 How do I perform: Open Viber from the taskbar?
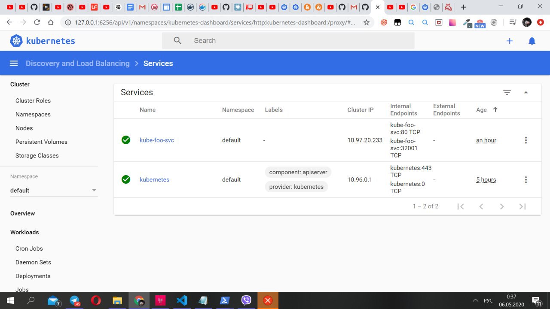(246, 300)
